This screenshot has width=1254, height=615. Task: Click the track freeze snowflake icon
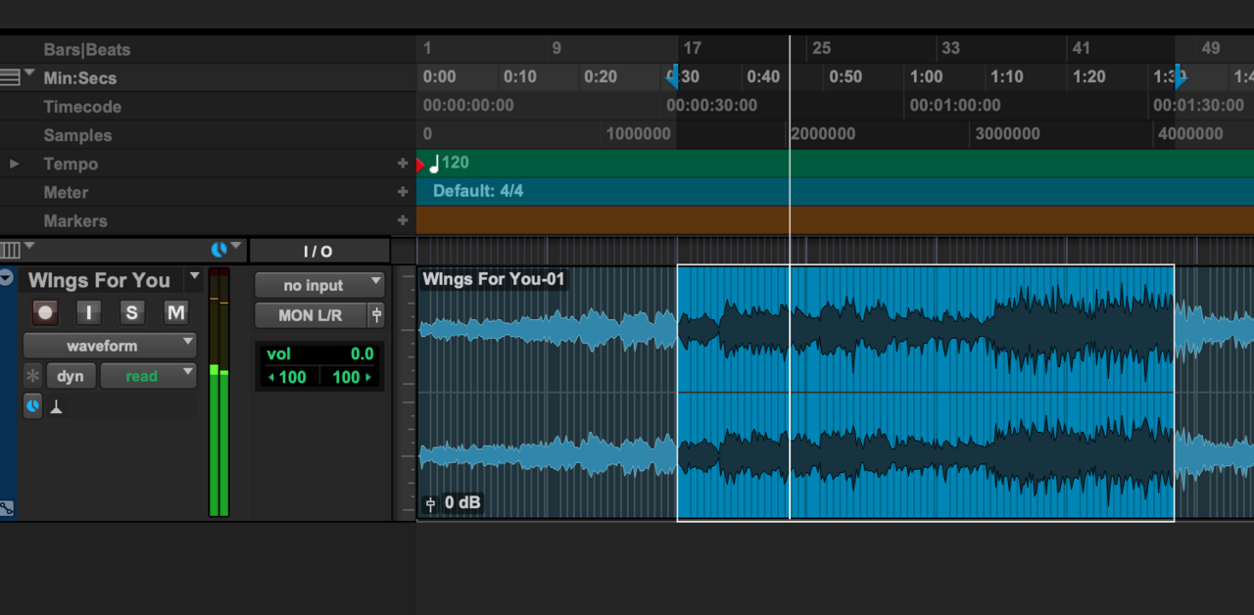point(33,376)
